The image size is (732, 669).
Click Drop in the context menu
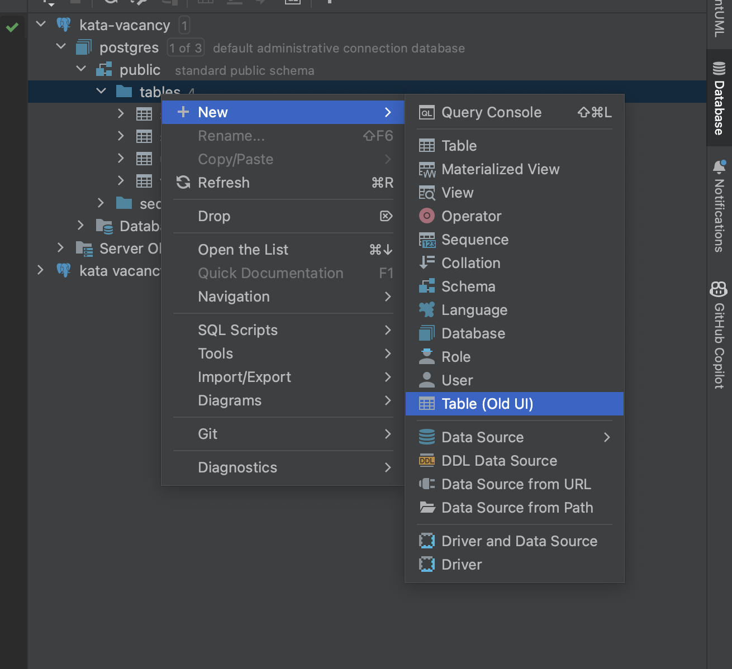[214, 216]
